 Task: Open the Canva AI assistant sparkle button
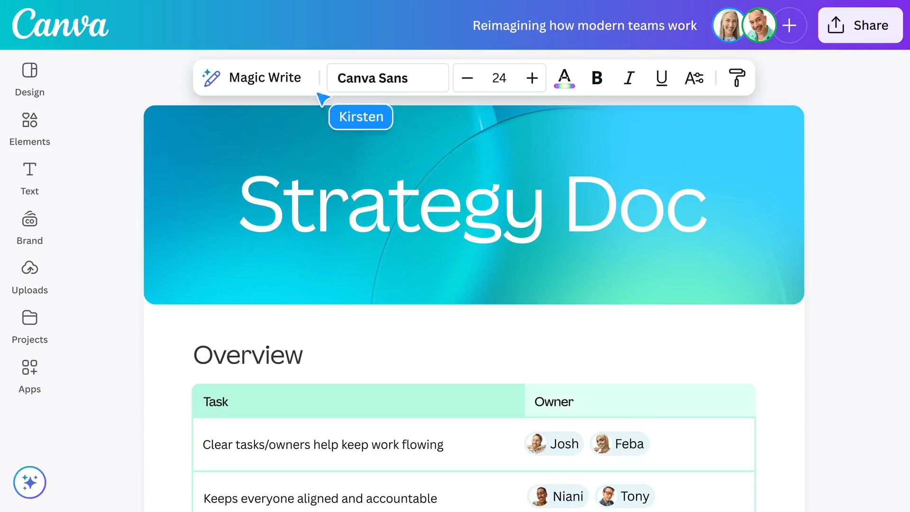(29, 482)
